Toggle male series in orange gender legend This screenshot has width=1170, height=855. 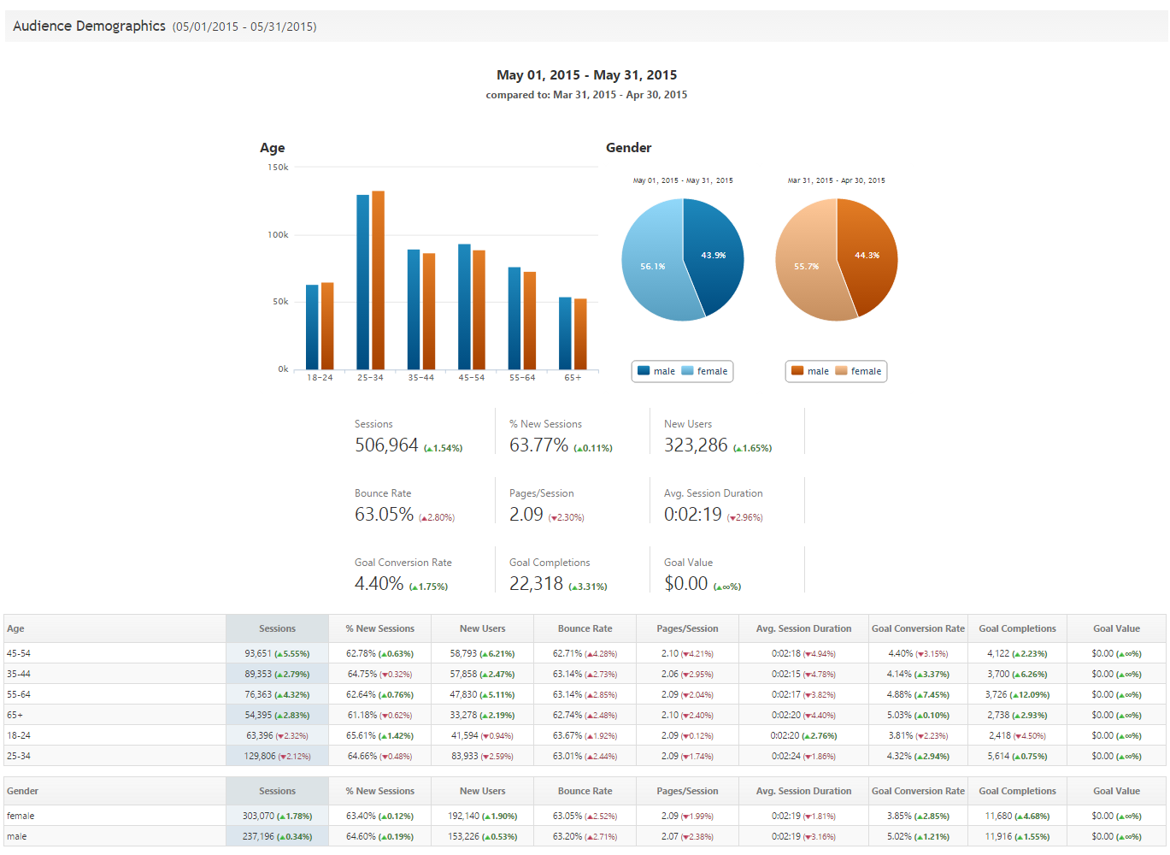click(810, 371)
